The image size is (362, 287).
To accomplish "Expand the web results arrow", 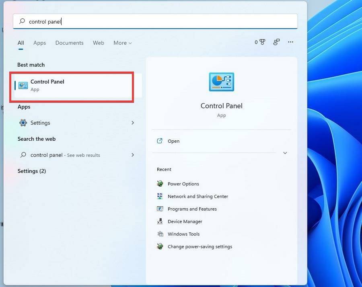I will tap(133, 155).
